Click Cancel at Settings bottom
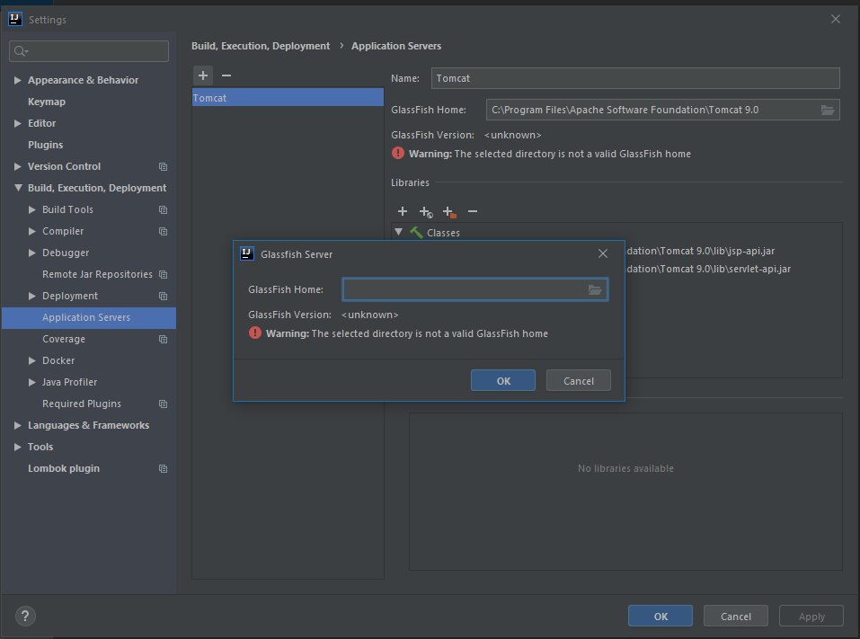Screen dimensions: 860x639 [x=735, y=616]
